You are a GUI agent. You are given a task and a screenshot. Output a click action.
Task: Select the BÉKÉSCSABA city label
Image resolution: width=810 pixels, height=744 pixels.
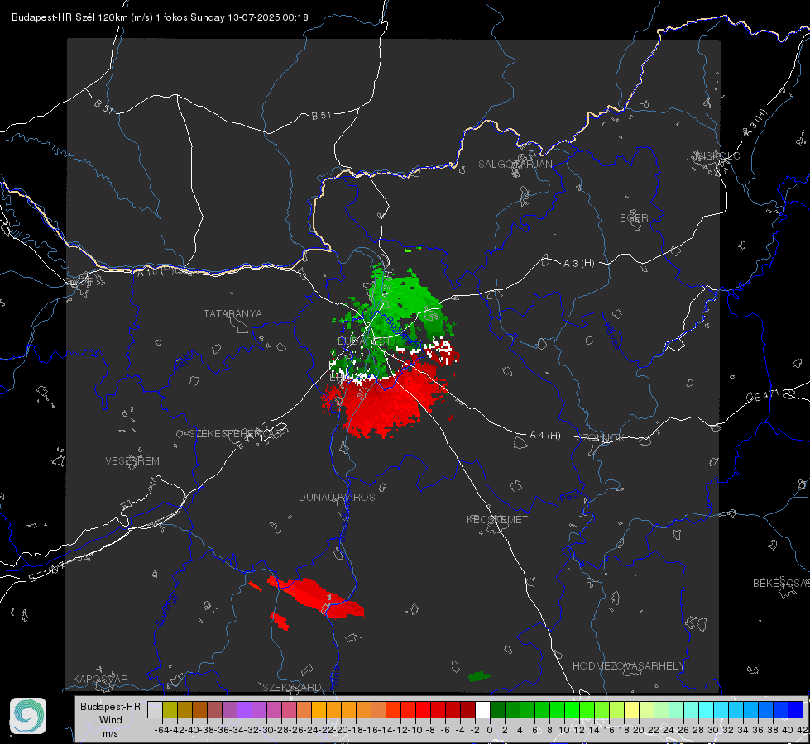coord(781,584)
